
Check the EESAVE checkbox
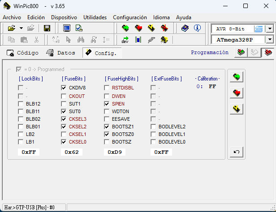pos(107,119)
